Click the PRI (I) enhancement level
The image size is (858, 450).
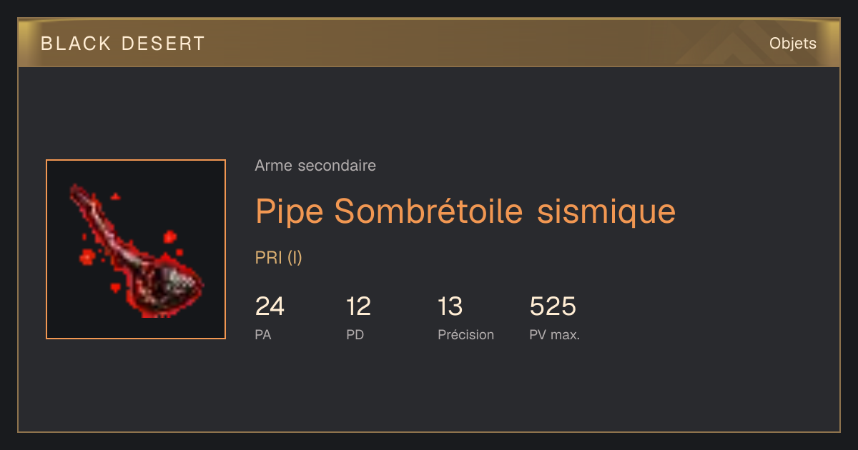pyautogui.click(x=279, y=258)
